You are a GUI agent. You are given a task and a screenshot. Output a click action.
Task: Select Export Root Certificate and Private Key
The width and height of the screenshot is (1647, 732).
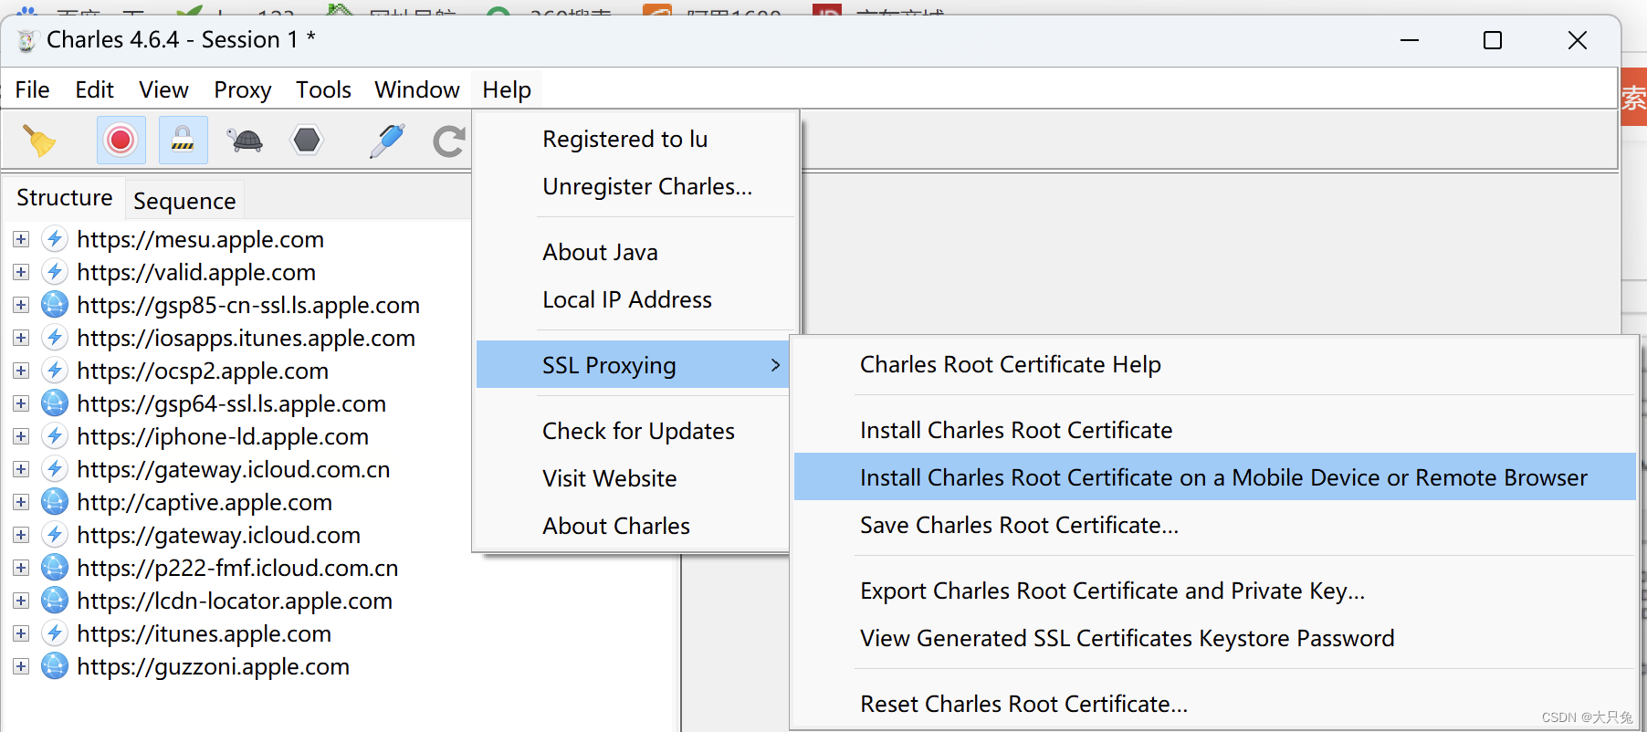(x=1214, y=591)
